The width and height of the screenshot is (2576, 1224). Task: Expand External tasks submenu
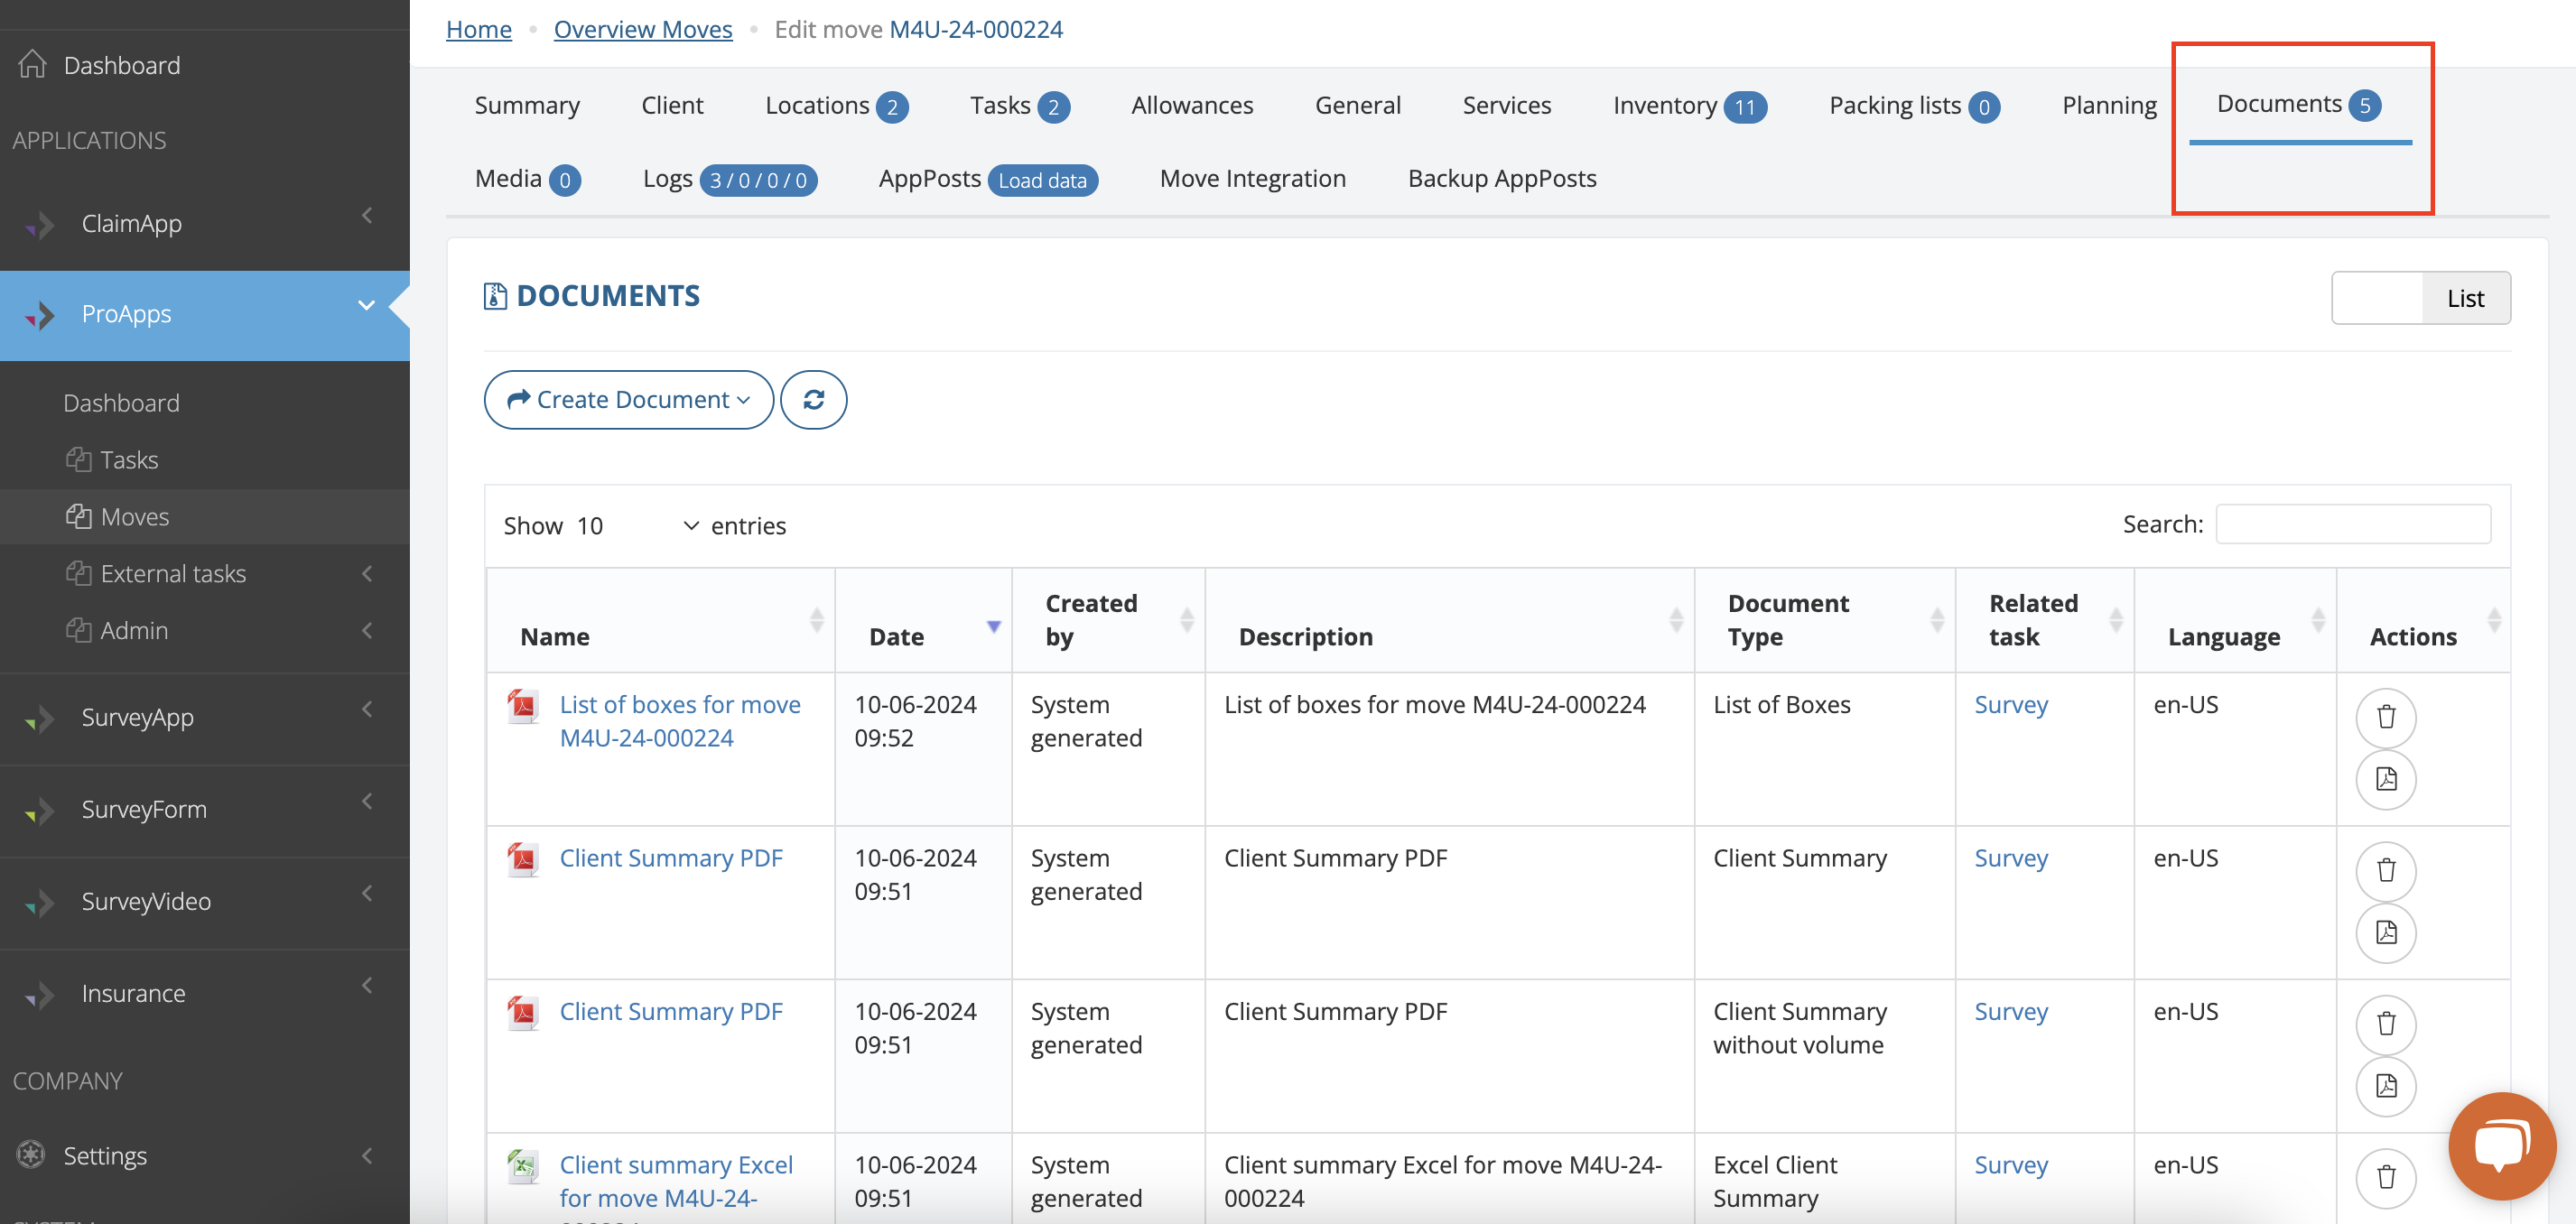point(367,573)
